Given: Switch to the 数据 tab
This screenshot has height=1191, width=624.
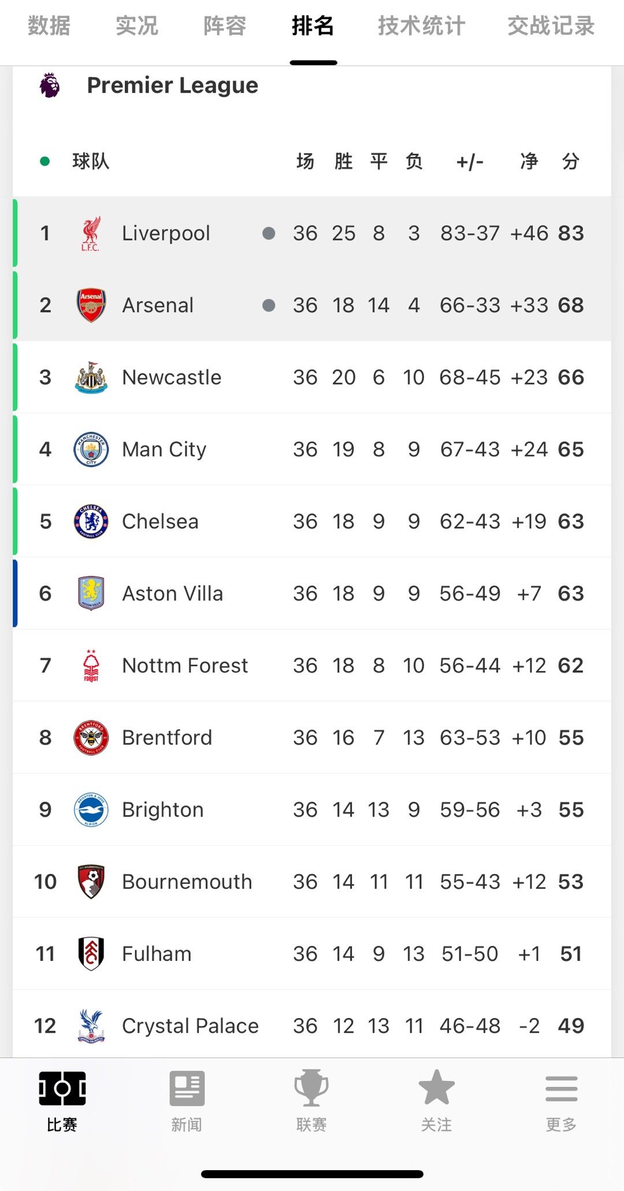Looking at the screenshot, I should [x=49, y=26].
